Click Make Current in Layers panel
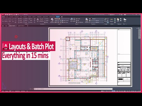The image size is (142, 106). [x=65, y=20]
